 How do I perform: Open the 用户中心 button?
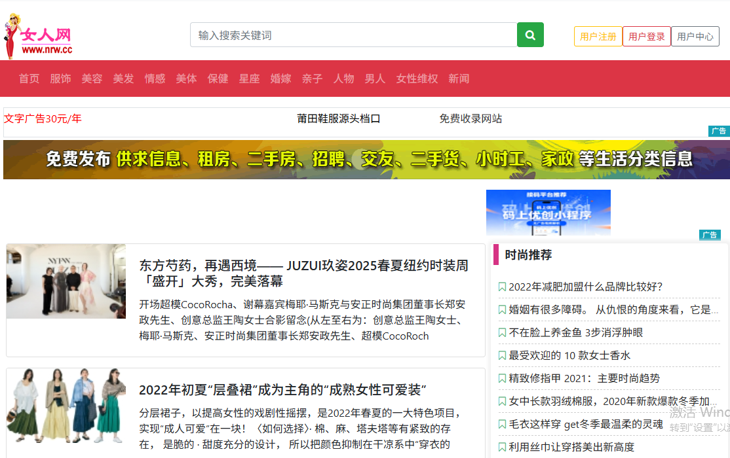(695, 36)
